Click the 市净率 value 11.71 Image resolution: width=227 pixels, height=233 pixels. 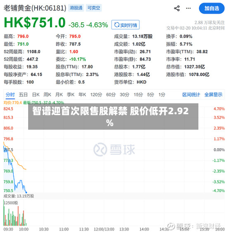click(x=190, y=59)
